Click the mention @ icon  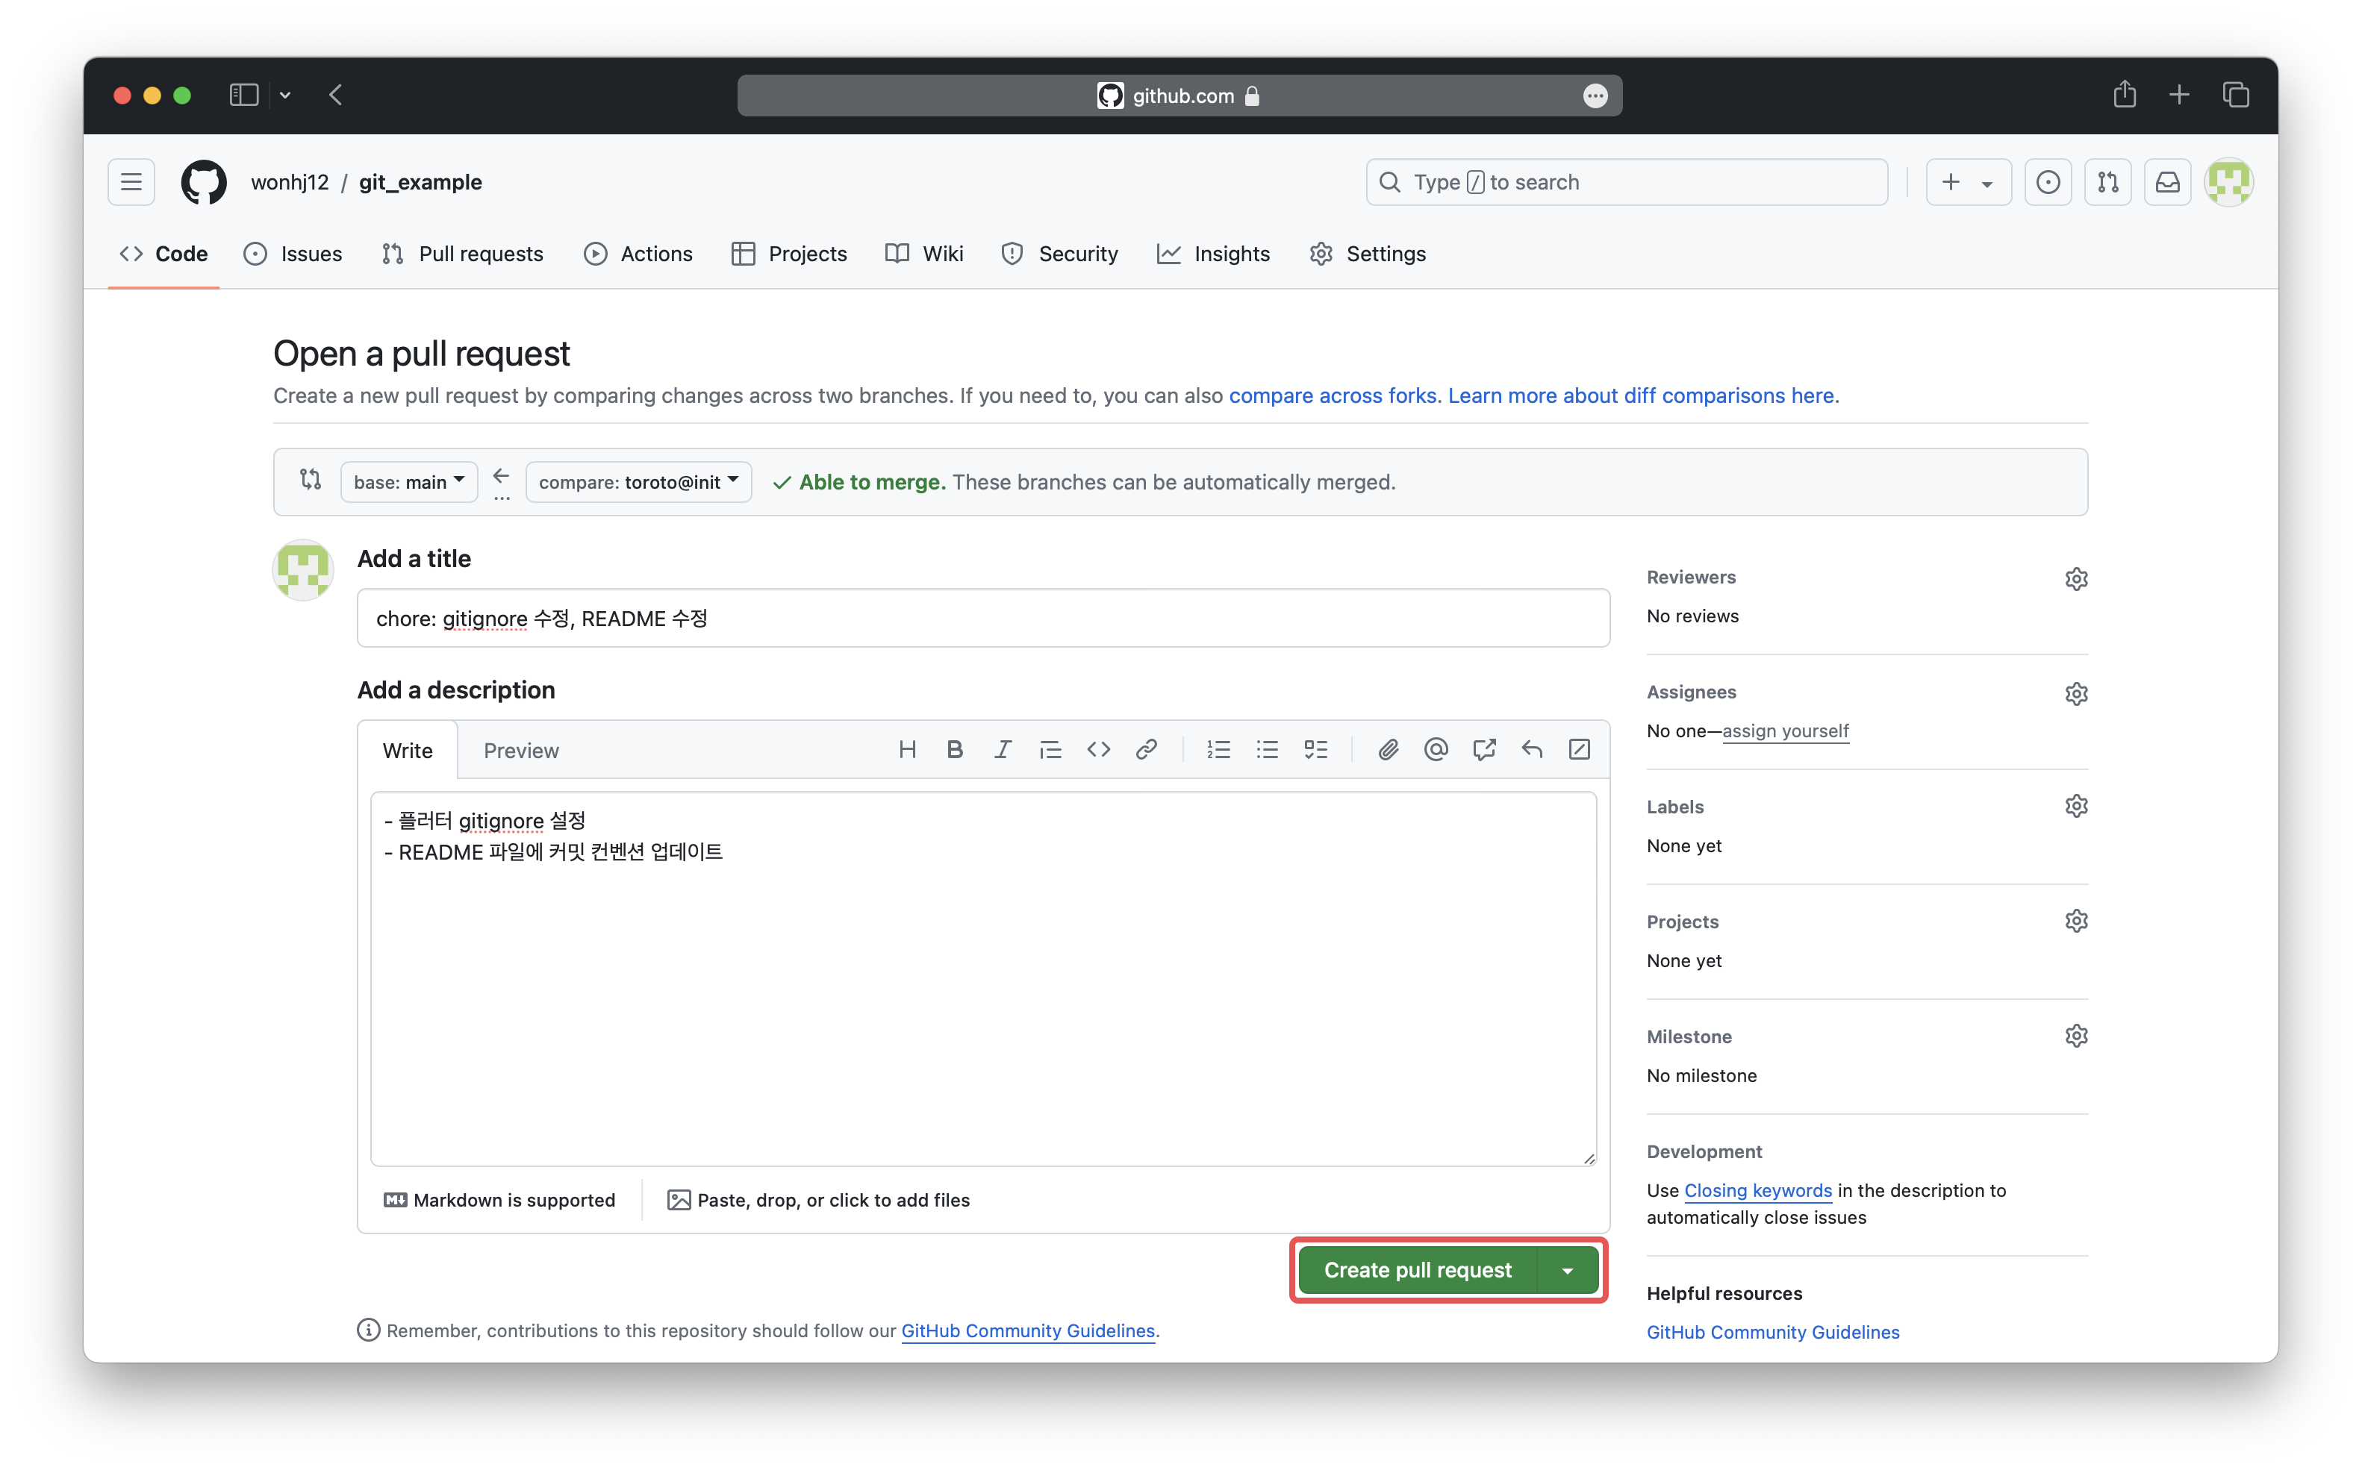click(x=1436, y=749)
